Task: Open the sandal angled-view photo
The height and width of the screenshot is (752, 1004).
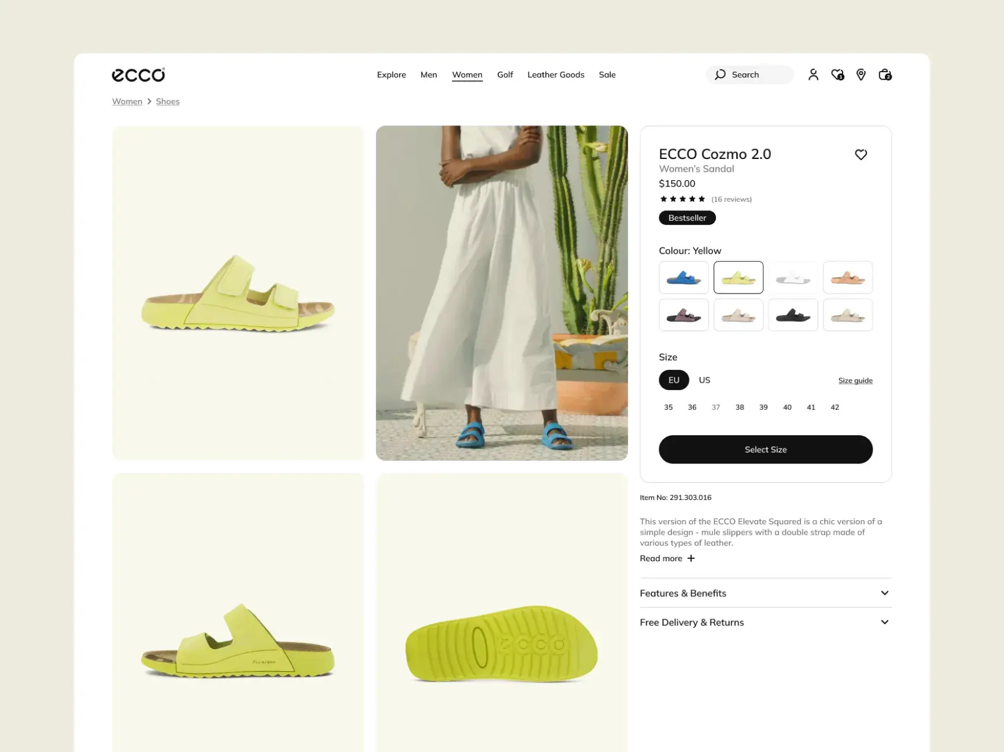Action: (238, 293)
